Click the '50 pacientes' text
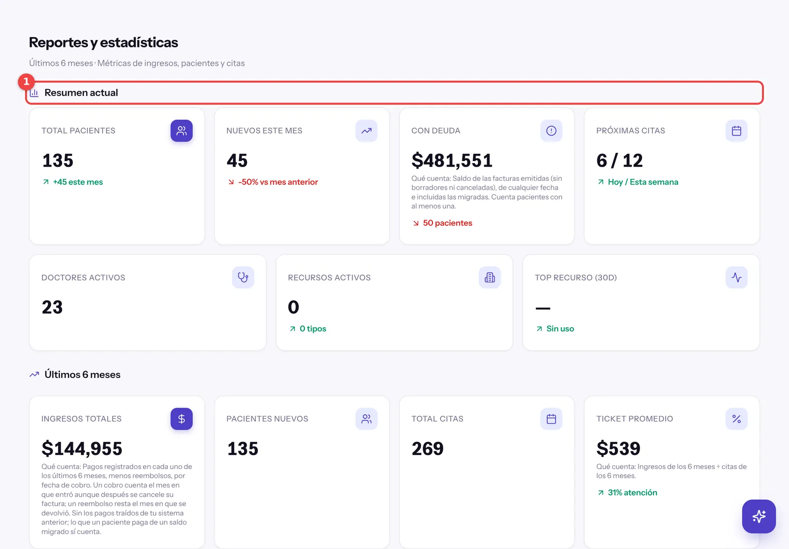This screenshot has width=789, height=549. 447,223
